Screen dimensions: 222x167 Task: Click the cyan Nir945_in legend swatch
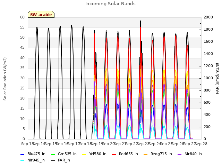[x=23, y=161]
